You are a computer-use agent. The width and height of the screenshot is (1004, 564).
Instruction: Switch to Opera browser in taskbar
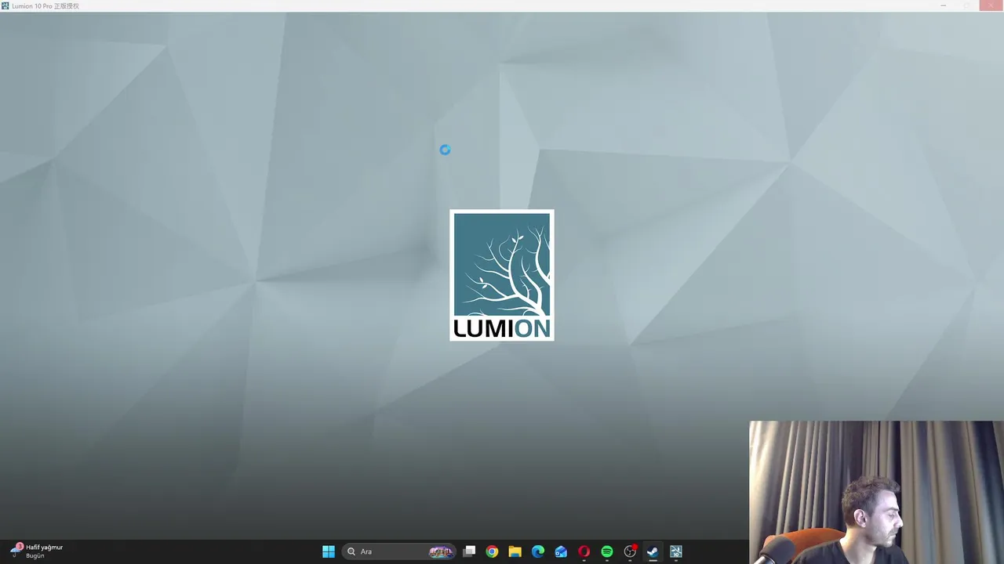584,551
